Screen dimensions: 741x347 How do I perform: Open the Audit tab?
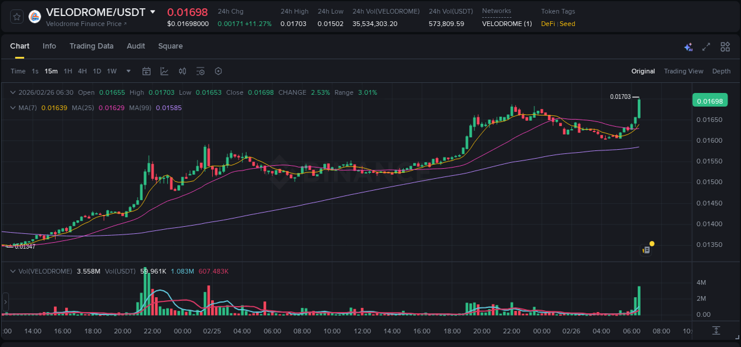pos(136,46)
